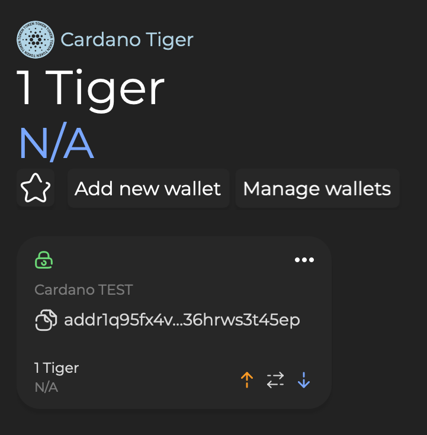Toggle the favorite star for Tiger
427x435 pixels.
click(36, 188)
